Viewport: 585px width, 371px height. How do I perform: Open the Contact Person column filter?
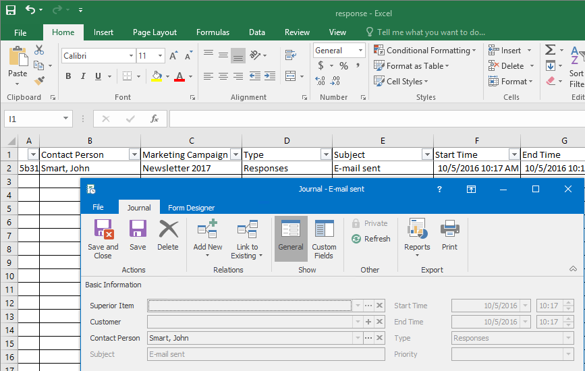134,154
